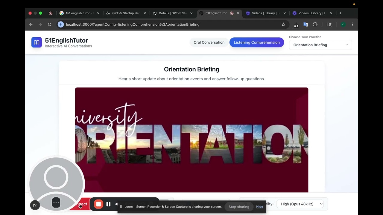
Task: Switch to Oral Conversation mode
Action: (209, 42)
